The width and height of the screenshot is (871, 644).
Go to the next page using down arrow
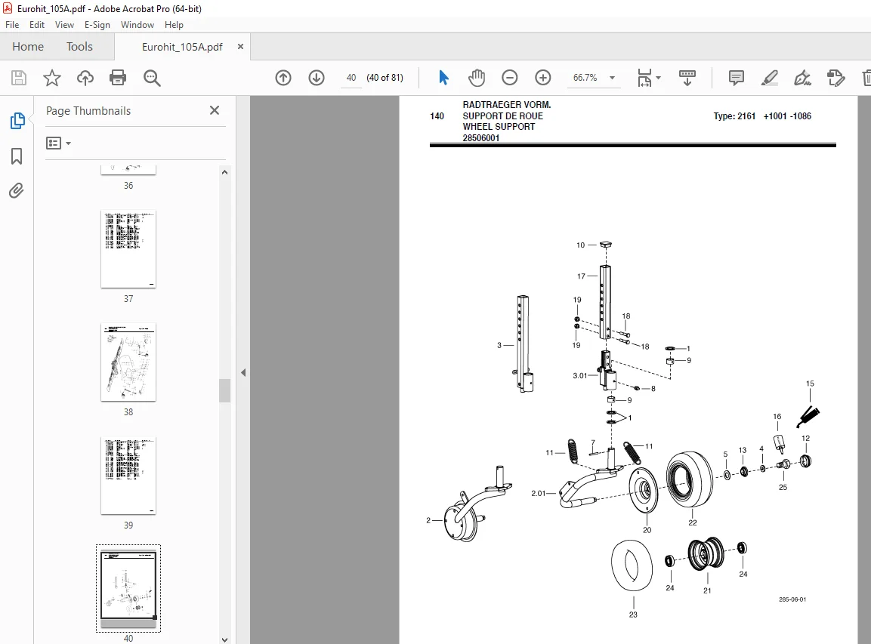[x=317, y=78]
